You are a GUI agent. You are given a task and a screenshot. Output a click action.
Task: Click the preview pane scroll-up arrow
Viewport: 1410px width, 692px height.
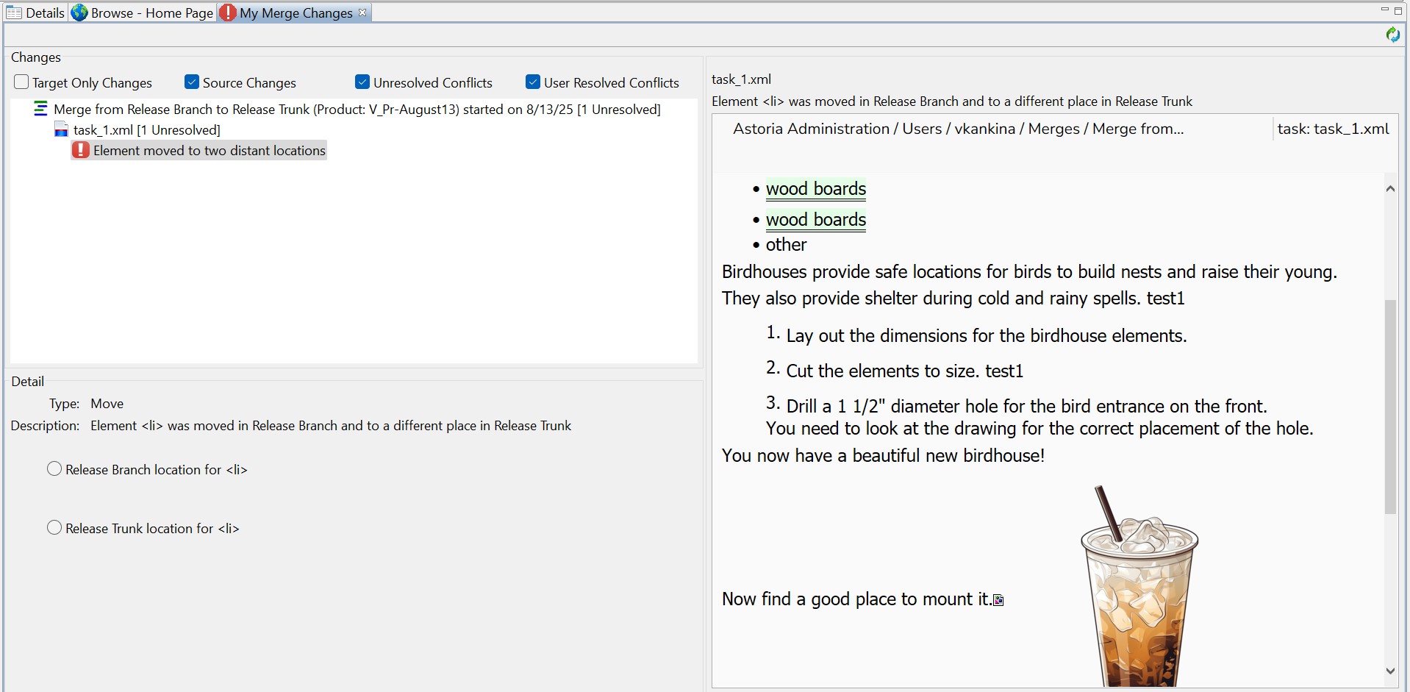coord(1389,189)
